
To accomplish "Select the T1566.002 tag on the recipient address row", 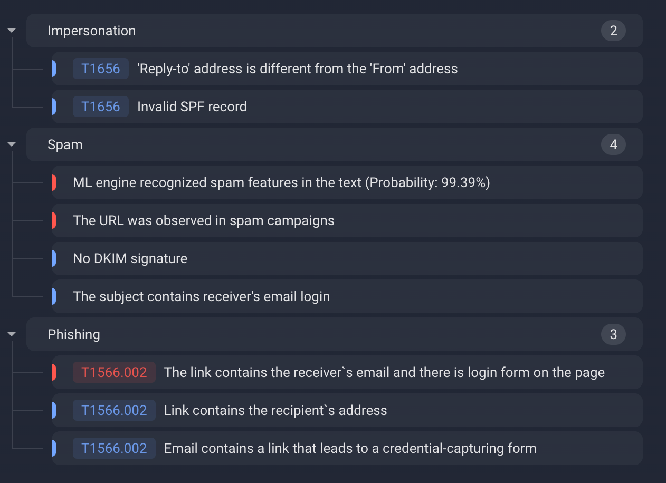I will [114, 410].
